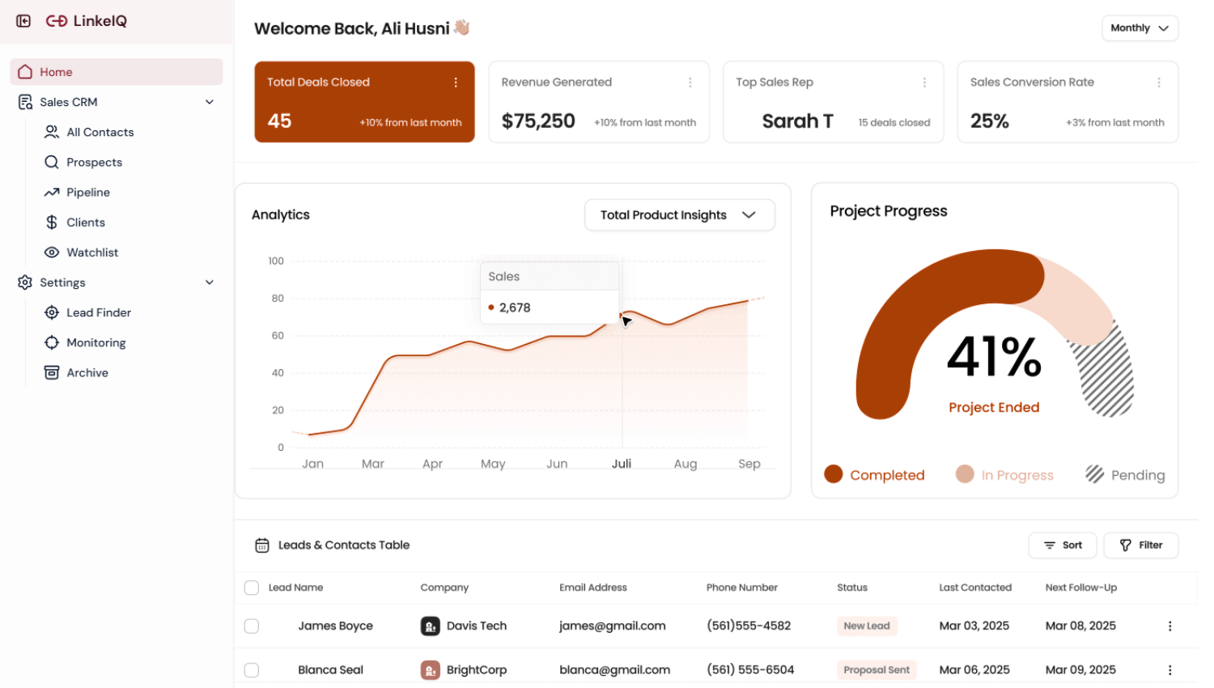
Task: Collapse the Sales CRM section
Action: (210, 102)
